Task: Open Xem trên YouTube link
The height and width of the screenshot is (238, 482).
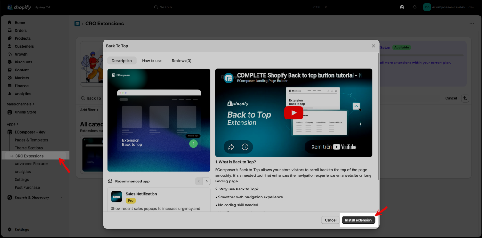Action: point(334,147)
